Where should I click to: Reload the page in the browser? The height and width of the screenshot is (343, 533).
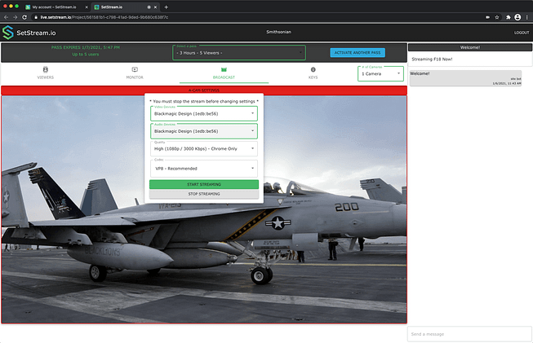(x=24, y=17)
